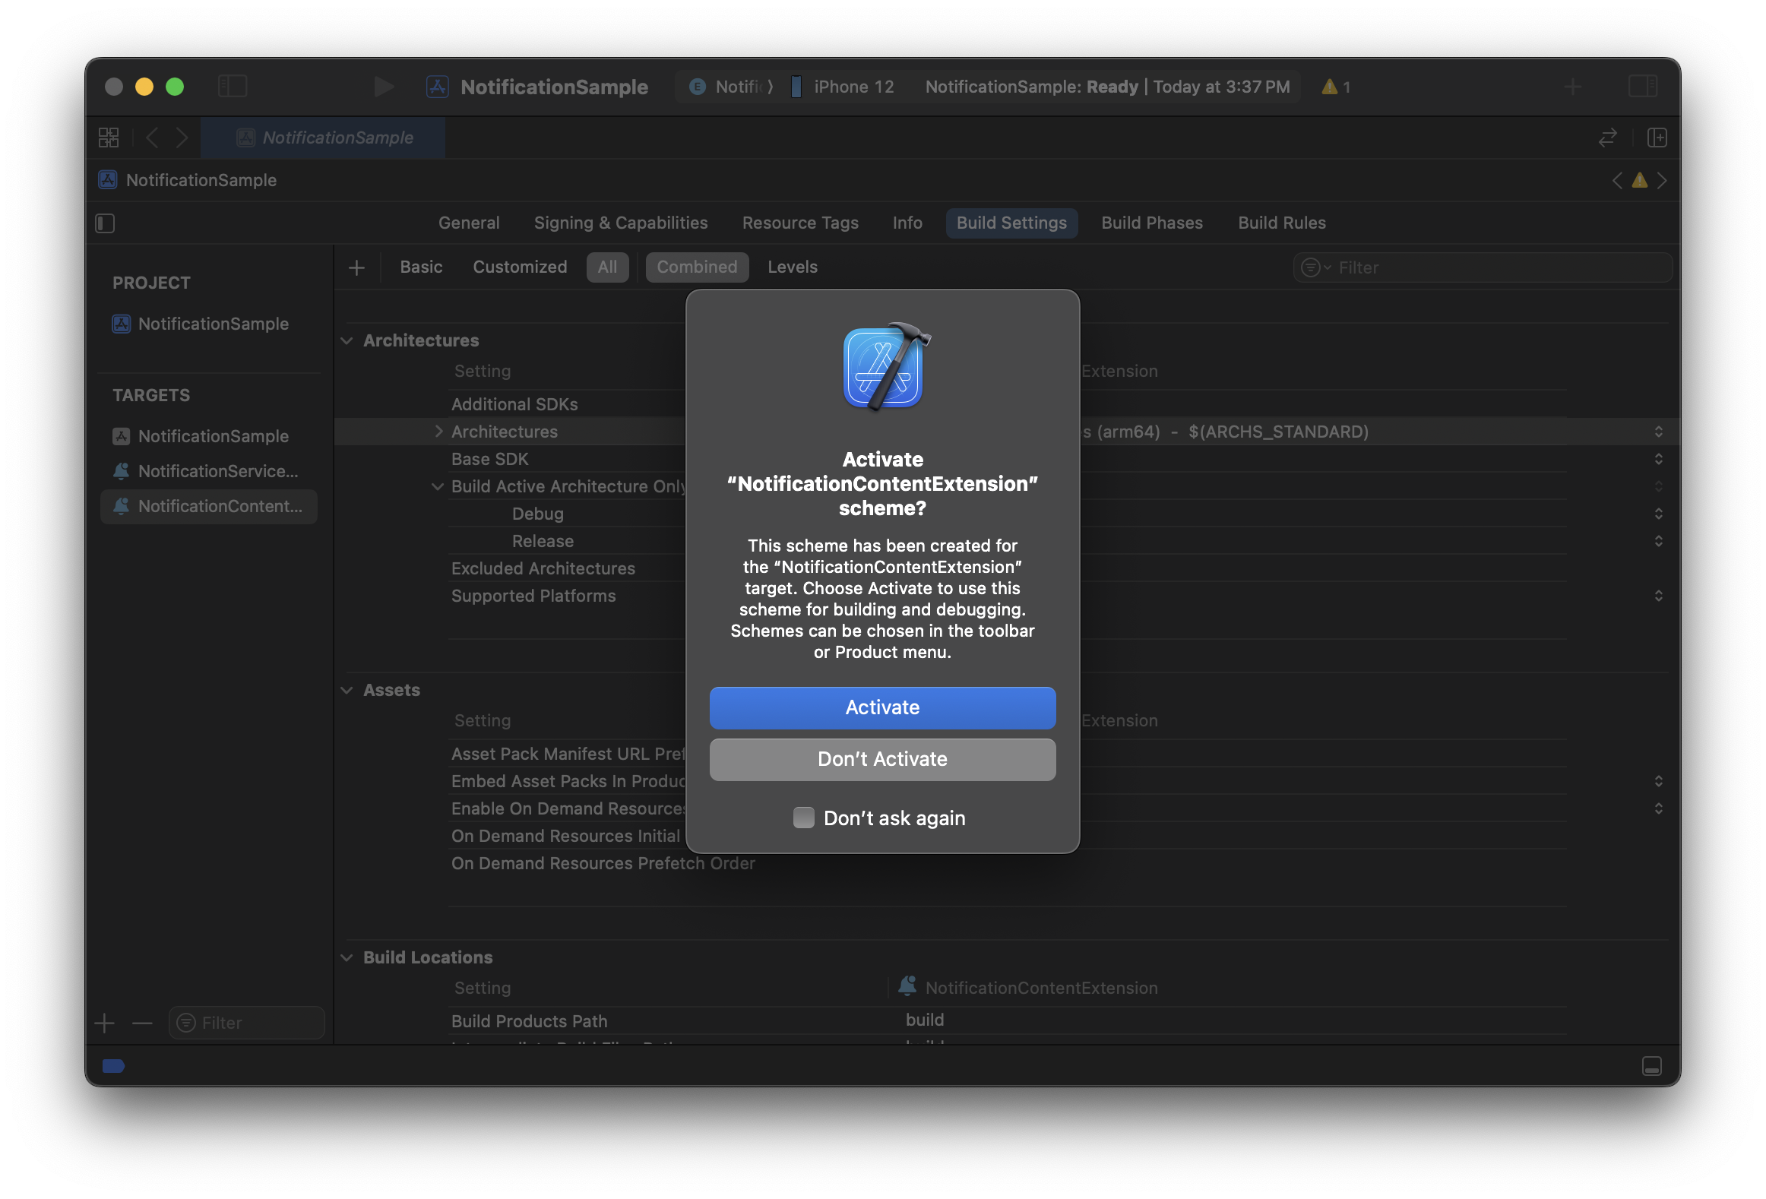
Task: Toggle the inspector panel icon
Action: tap(1642, 87)
